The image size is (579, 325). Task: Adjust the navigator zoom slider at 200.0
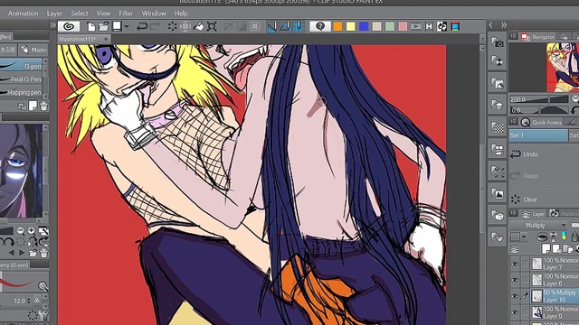(539, 99)
